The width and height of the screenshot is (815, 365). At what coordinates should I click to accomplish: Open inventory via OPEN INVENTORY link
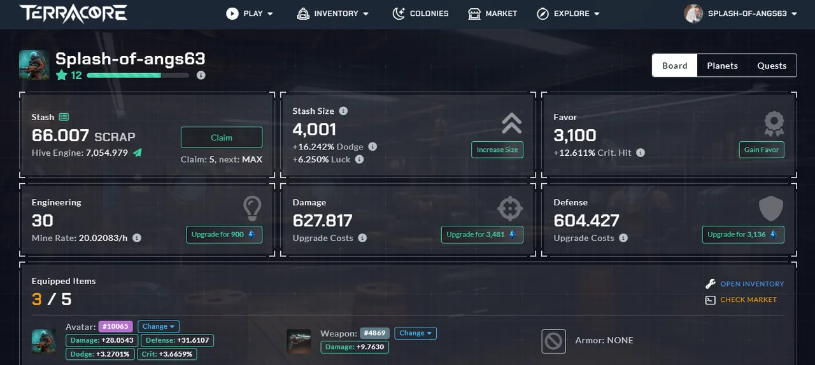pyautogui.click(x=752, y=284)
